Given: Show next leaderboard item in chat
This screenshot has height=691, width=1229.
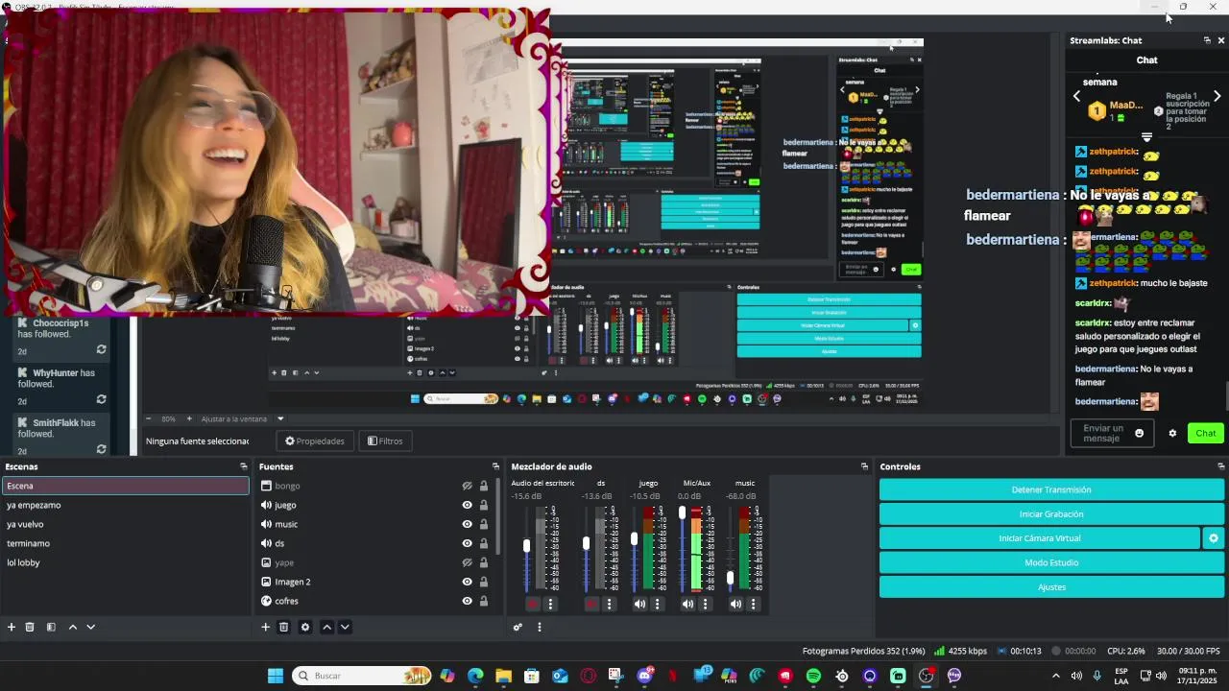Looking at the screenshot, I should tap(1217, 96).
